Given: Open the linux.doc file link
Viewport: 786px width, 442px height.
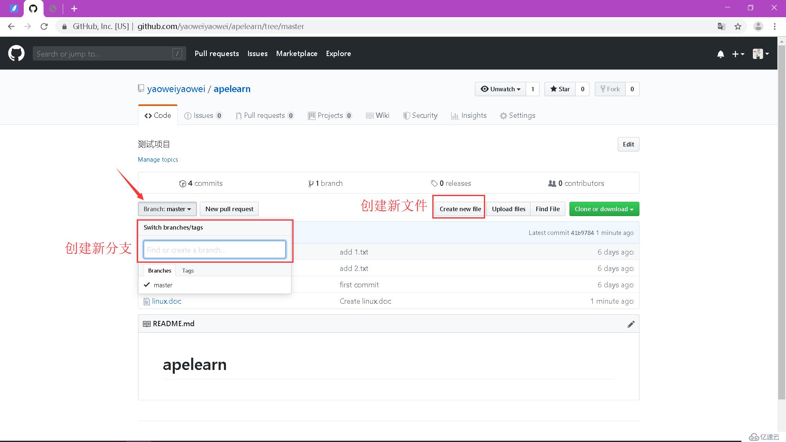Looking at the screenshot, I should click(x=166, y=301).
